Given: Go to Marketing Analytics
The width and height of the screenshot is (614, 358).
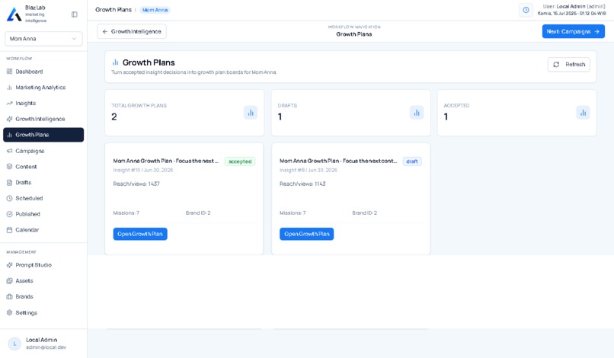Looking at the screenshot, I should tap(43, 88).
